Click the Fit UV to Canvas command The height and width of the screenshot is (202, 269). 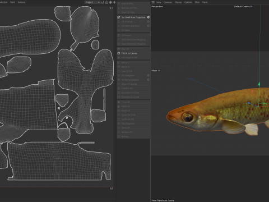pos(133,53)
